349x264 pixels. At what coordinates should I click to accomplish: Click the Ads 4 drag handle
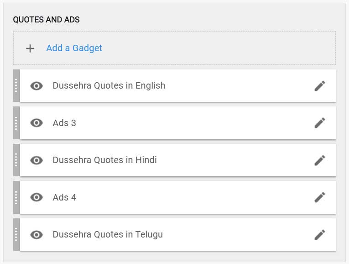tap(16, 197)
